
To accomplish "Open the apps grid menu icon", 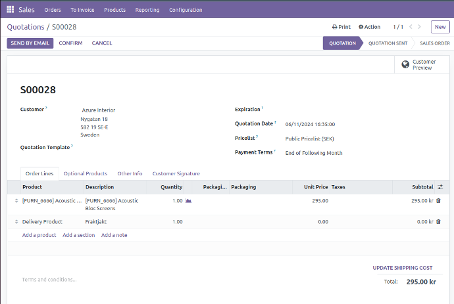I will pyautogui.click(x=10, y=10).
